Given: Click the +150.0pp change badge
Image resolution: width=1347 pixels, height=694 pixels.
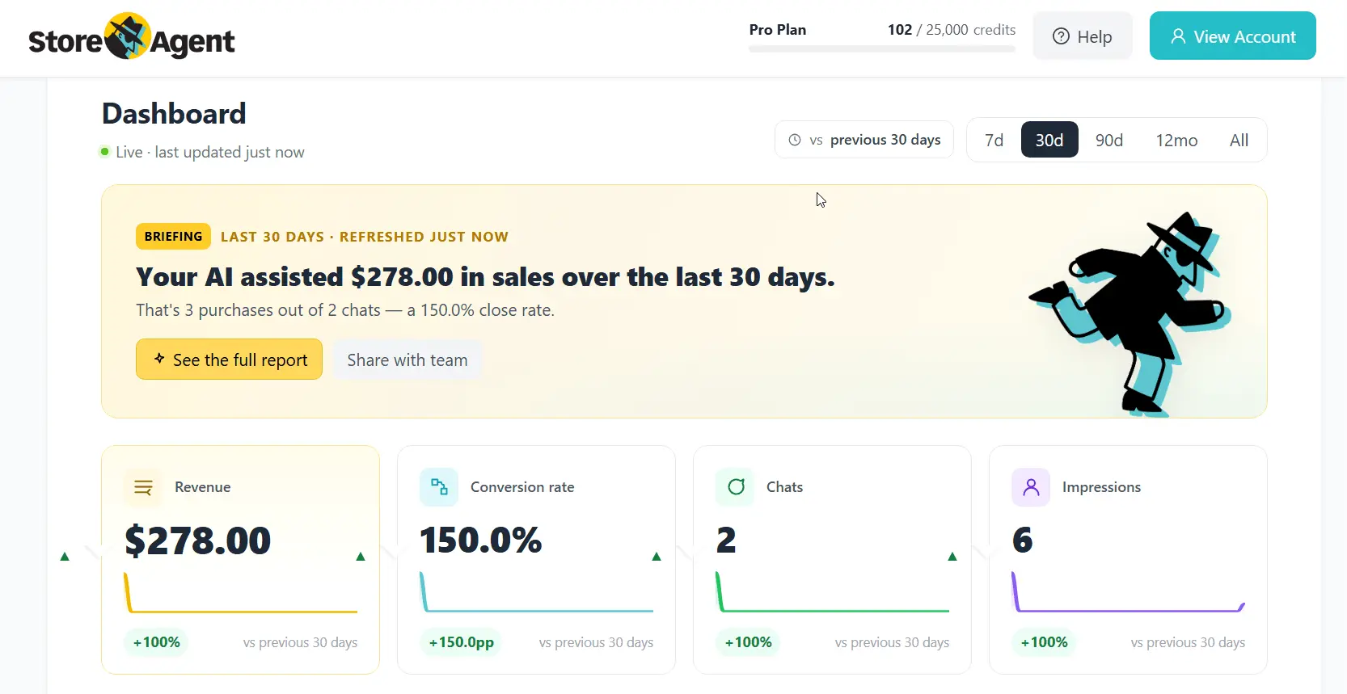Looking at the screenshot, I should pos(461,642).
